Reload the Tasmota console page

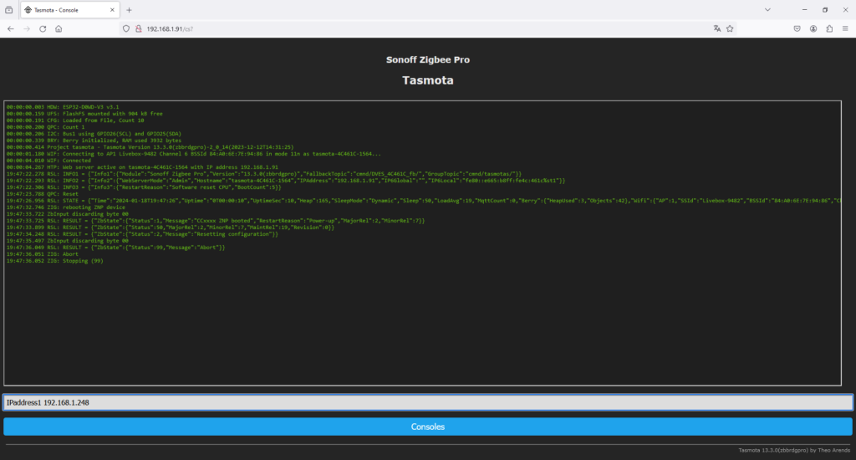[x=42, y=28]
